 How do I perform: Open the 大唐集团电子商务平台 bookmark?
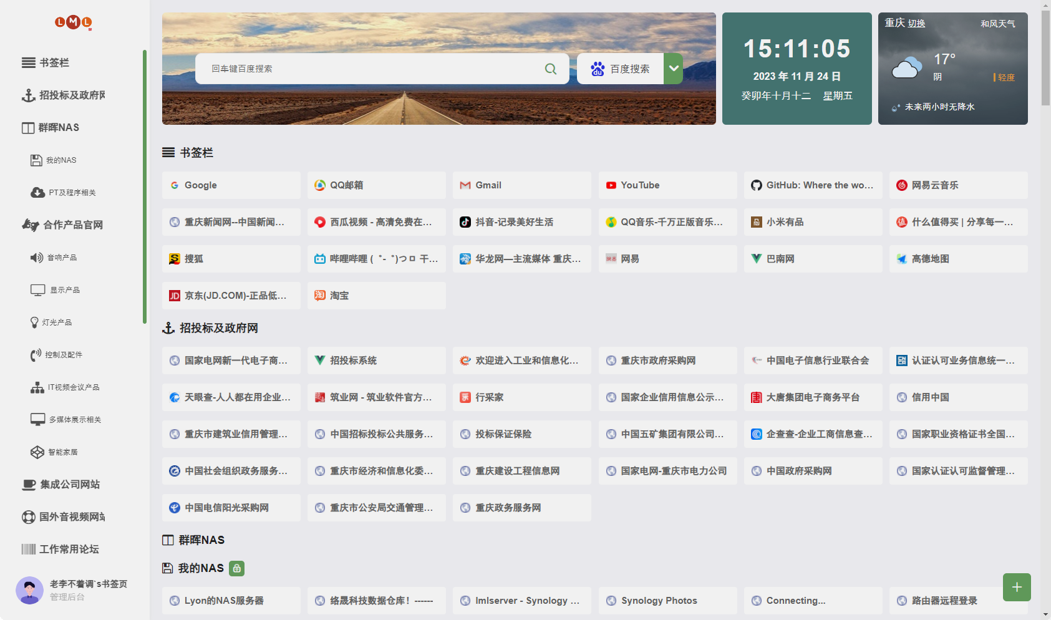813,397
